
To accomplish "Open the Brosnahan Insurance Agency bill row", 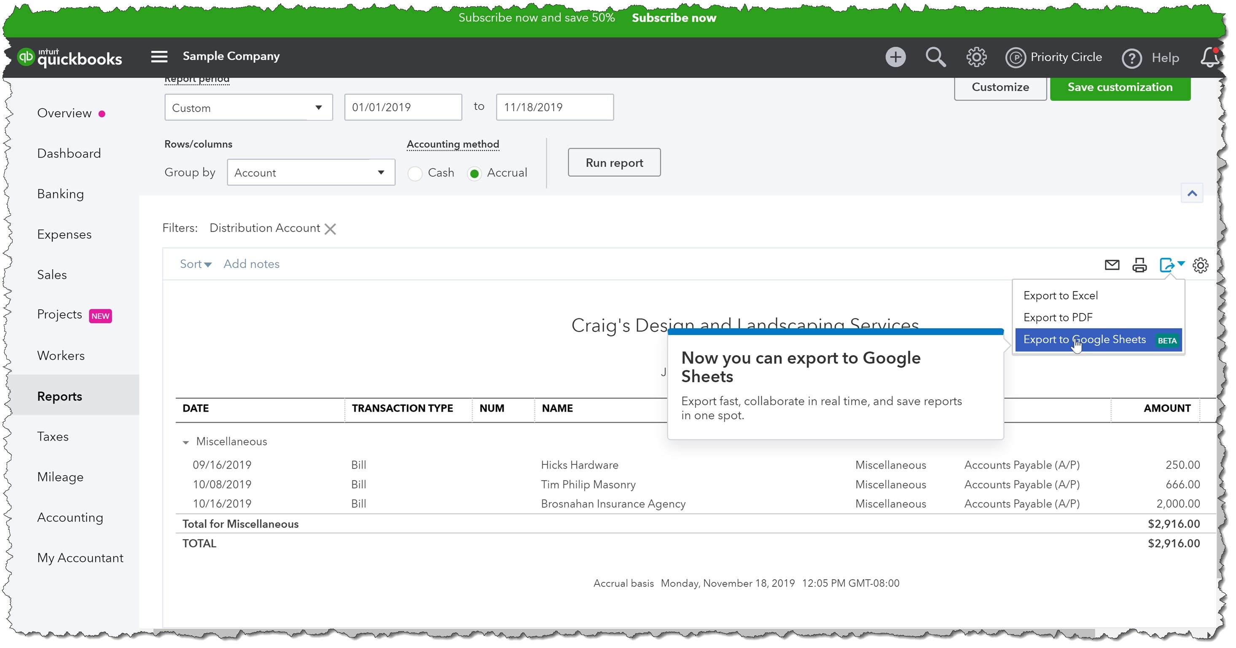I will 695,504.
